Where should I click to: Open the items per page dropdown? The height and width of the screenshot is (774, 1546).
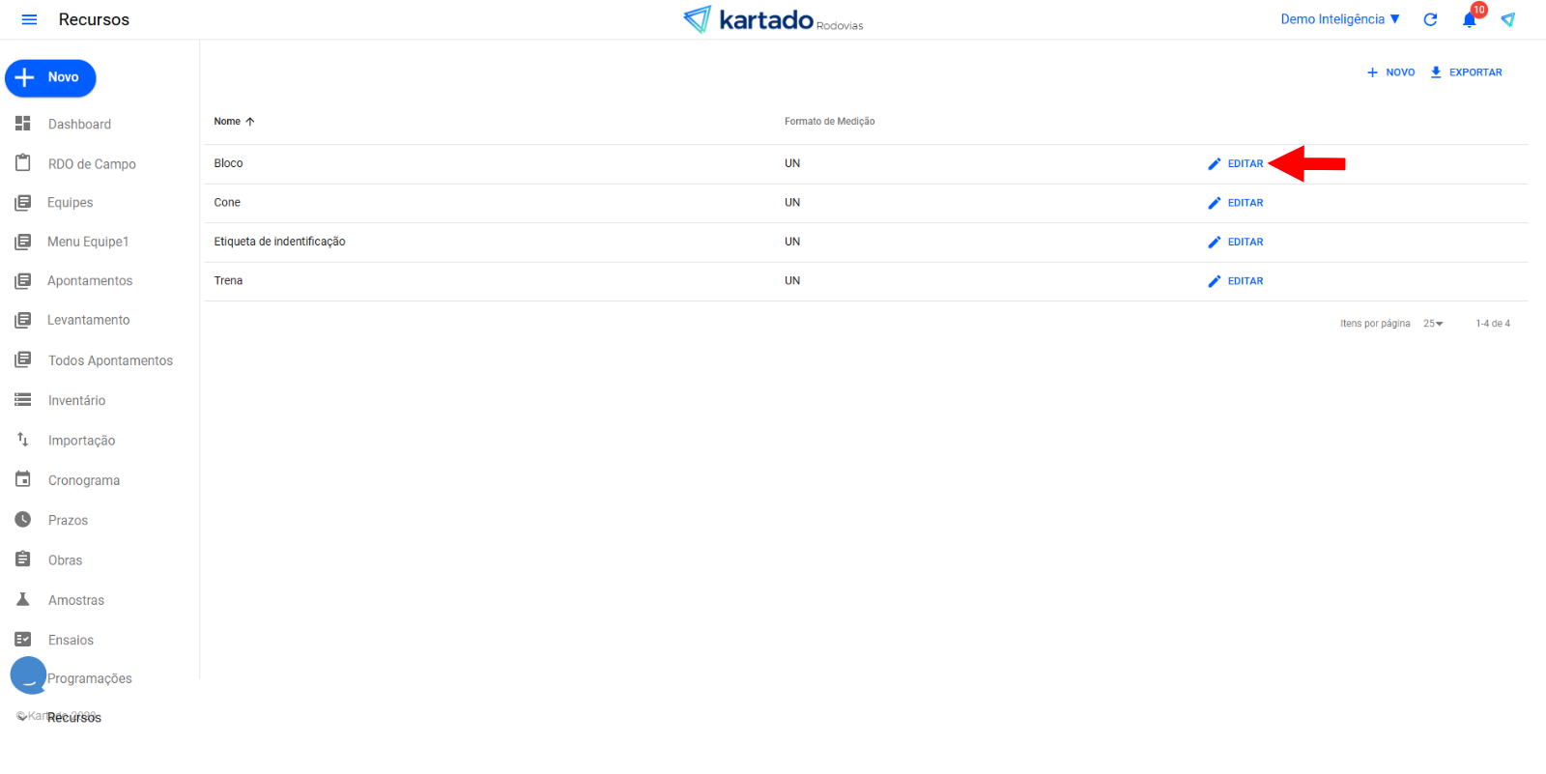pos(1433,324)
